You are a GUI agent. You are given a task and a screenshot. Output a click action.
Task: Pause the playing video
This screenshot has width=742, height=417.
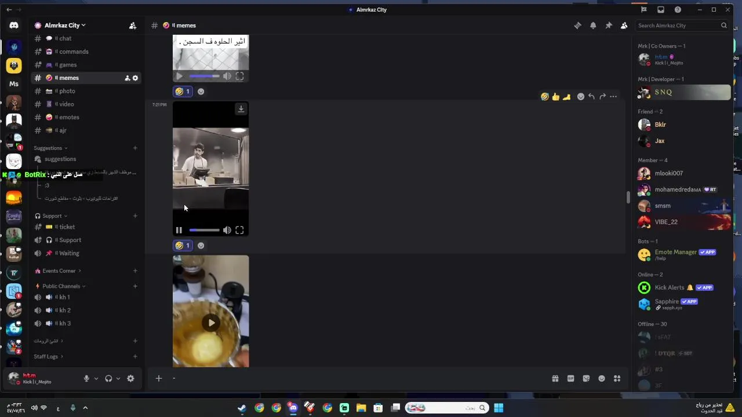pyautogui.click(x=179, y=230)
